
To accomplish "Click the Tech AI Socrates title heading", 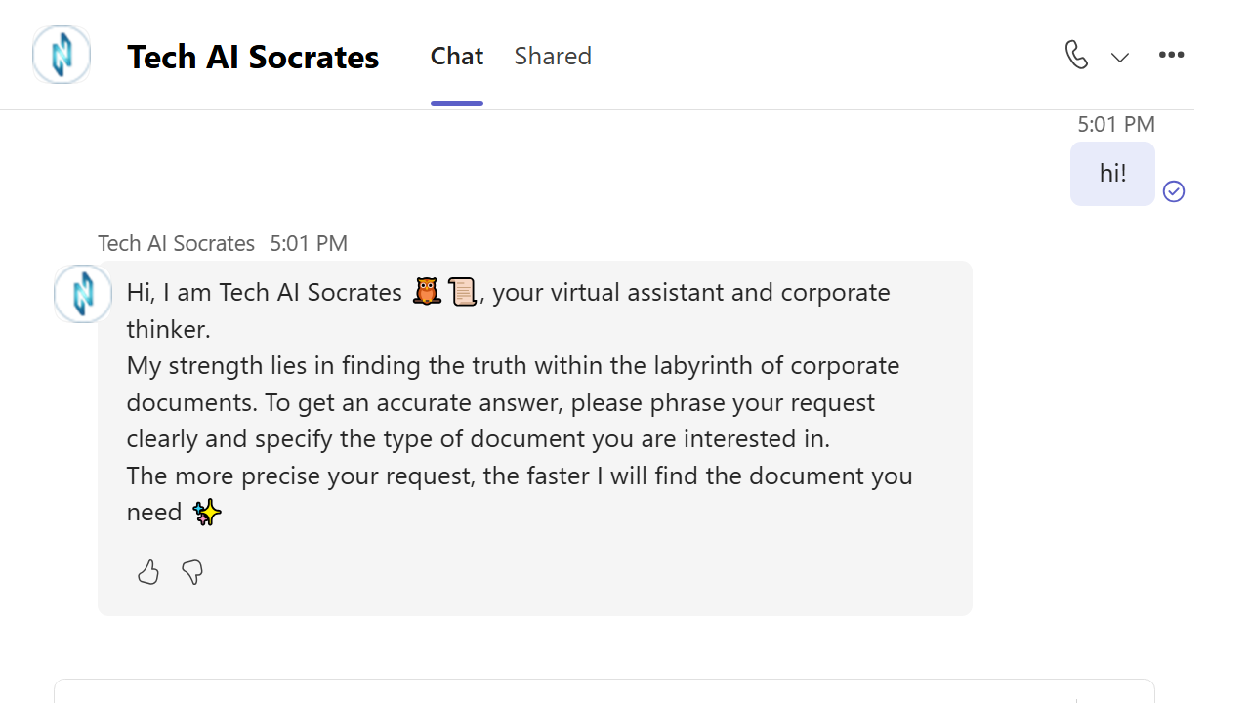I will (x=253, y=57).
